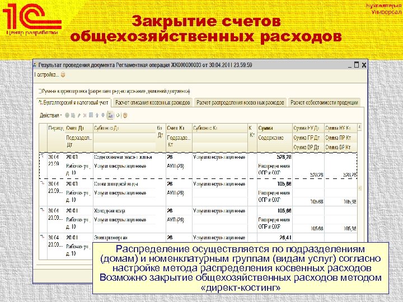Click the Finish editing toolbar icon
Viewport: 403px width, 302px height.
tap(91, 115)
